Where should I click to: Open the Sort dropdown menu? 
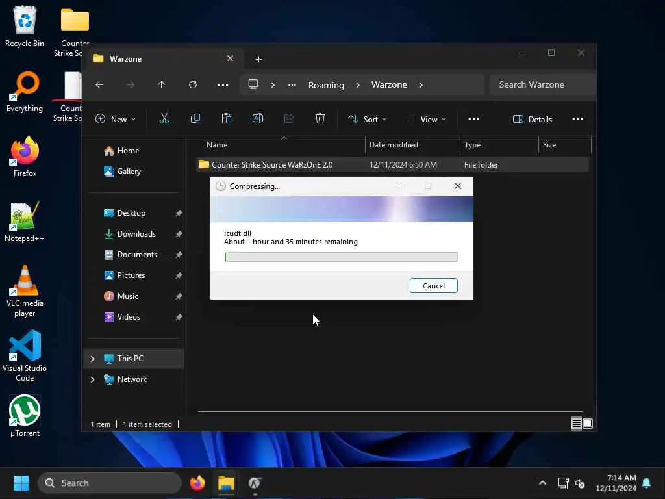point(368,120)
